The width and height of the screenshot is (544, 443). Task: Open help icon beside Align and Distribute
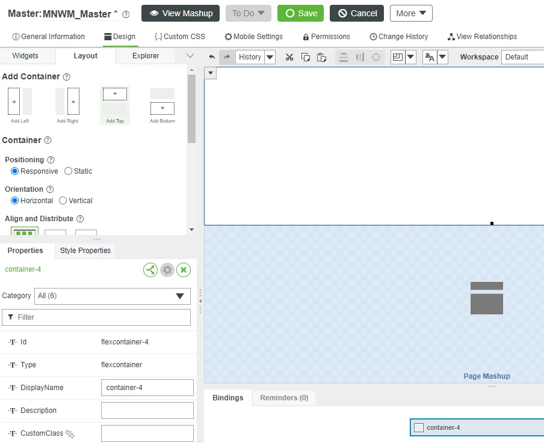click(x=80, y=219)
